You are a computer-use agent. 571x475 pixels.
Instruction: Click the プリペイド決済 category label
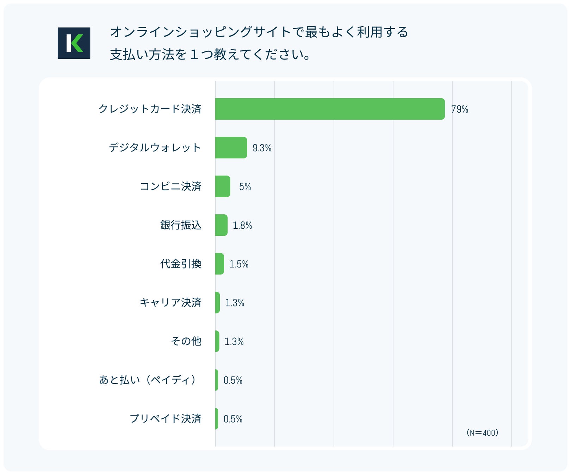tap(166, 419)
